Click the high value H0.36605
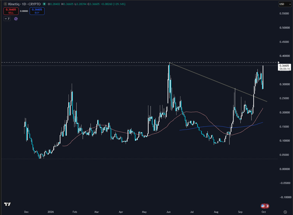 click(68, 4)
